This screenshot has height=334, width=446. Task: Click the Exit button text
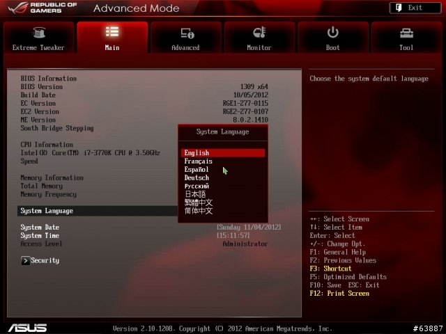coord(415,8)
